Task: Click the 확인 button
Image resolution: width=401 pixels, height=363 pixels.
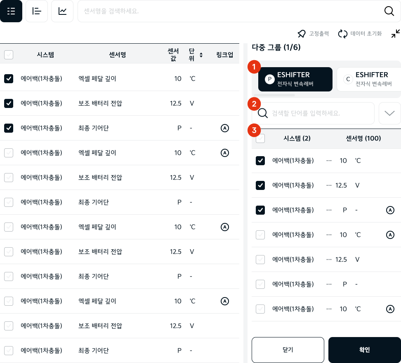Action: (364, 350)
